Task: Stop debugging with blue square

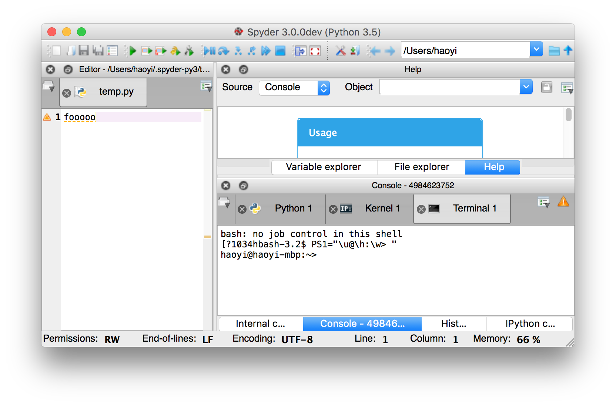Action: [280, 51]
